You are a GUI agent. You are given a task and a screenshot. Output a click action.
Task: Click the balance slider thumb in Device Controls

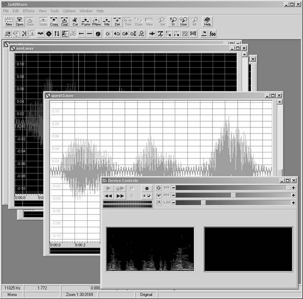(x=233, y=195)
